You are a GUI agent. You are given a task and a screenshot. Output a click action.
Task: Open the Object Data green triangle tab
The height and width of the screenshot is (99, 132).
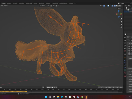point(125,70)
